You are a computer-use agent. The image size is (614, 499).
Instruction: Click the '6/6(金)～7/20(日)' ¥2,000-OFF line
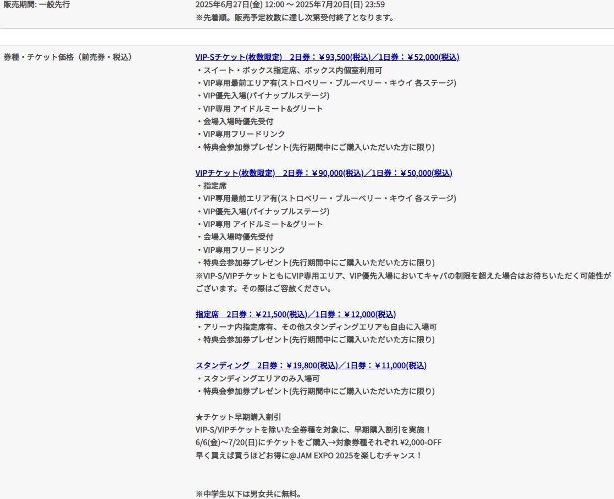318,442
